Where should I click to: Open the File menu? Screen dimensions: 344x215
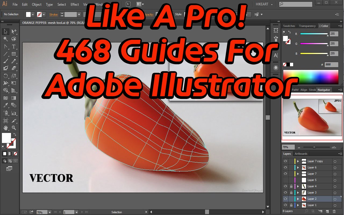pyautogui.click(x=15, y=4)
